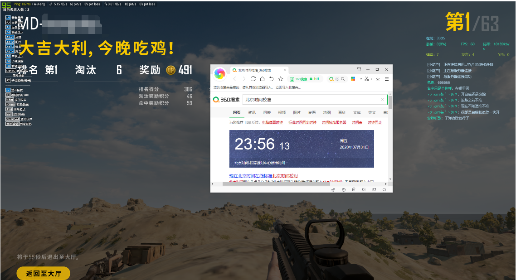Click the trash icon in browser status bar
This screenshot has width=516, height=280.
pyautogui.click(x=354, y=190)
